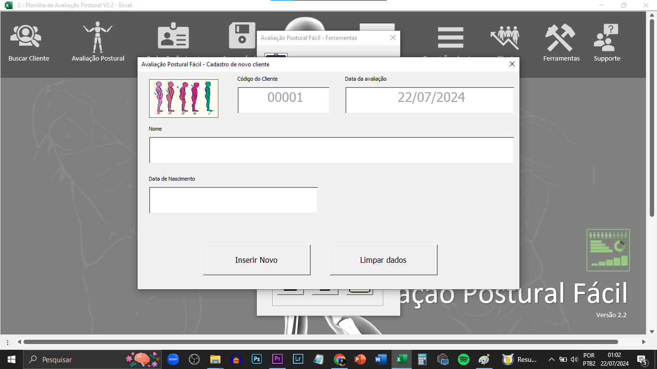Click the green dashboard chart icon
The image size is (657, 369).
pyautogui.click(x=608, y=250)
